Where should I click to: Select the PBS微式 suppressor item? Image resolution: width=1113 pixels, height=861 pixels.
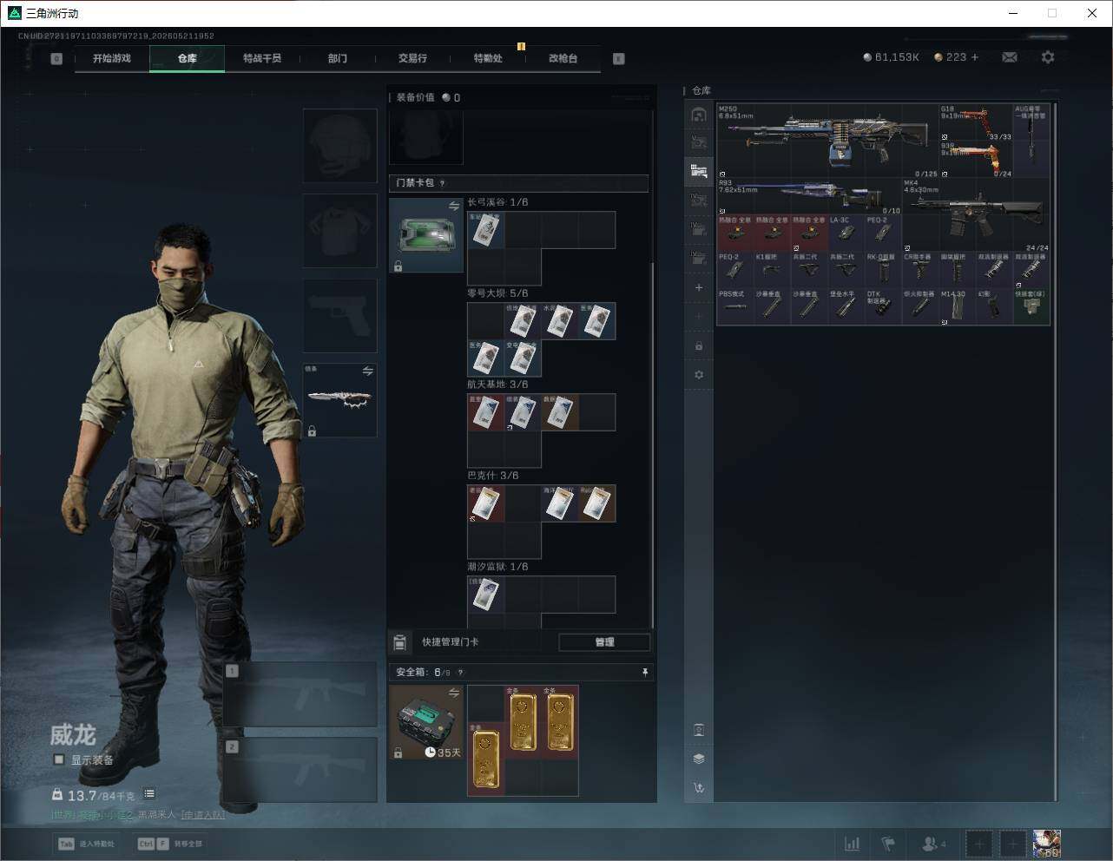tap(734, 307)
